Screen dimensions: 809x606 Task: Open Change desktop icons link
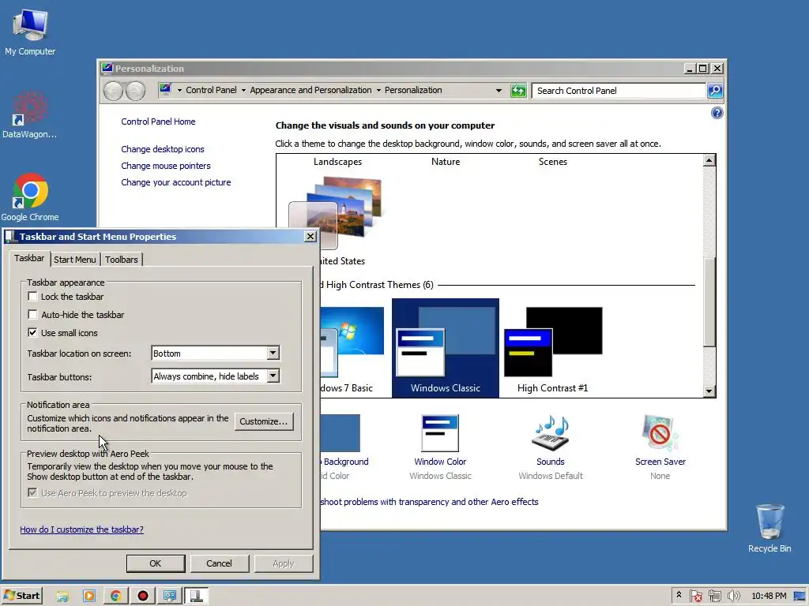(163, 149)
